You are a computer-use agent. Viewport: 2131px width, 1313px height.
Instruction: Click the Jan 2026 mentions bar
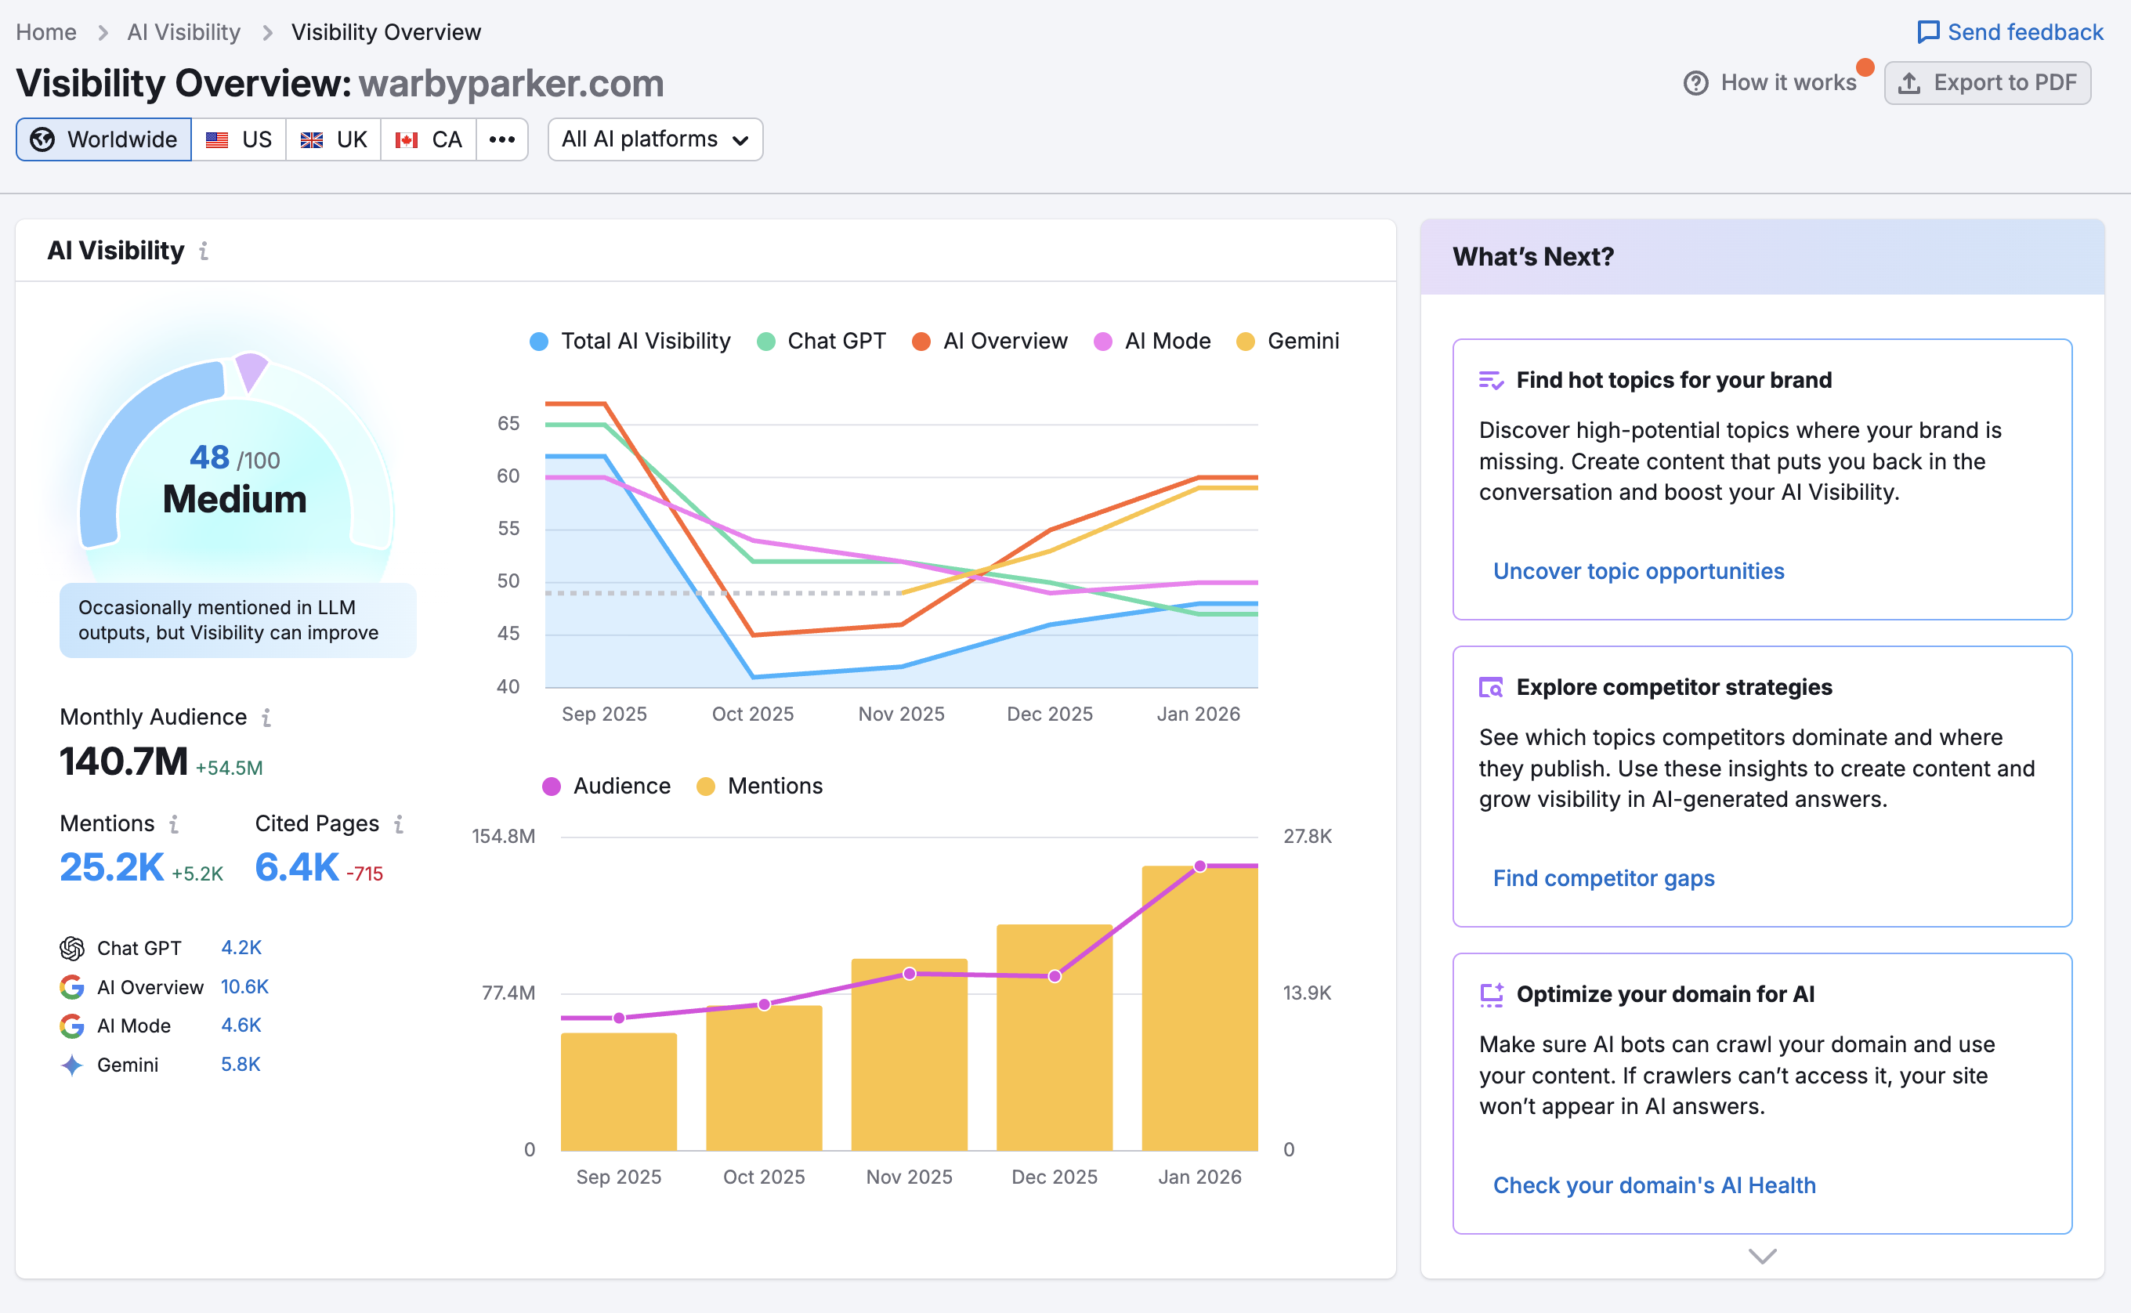pos(1199,1007)
